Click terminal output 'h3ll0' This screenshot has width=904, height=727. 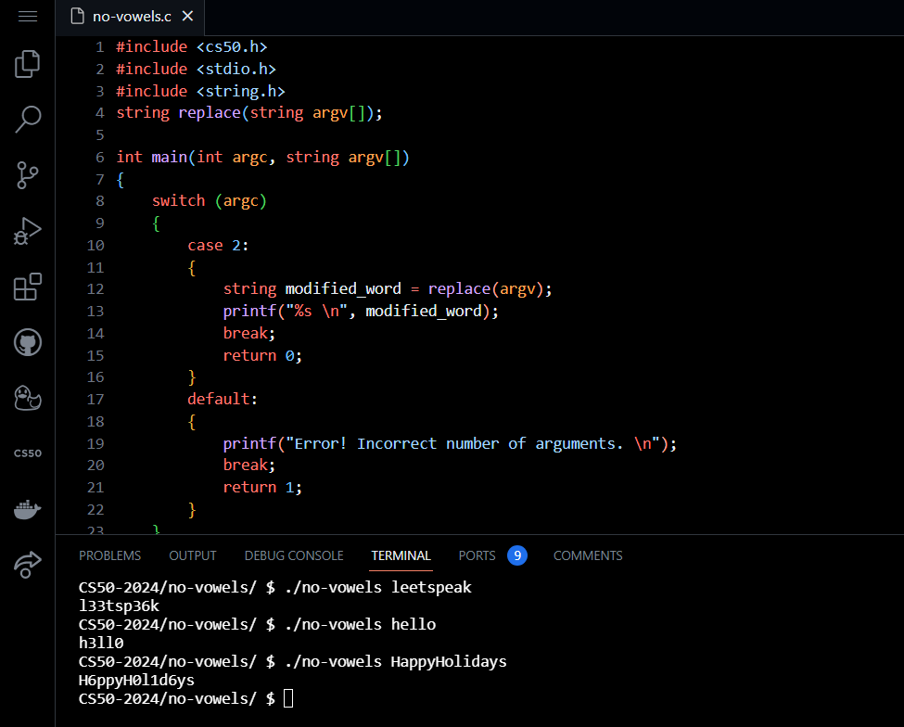click(x=101, y=644)
